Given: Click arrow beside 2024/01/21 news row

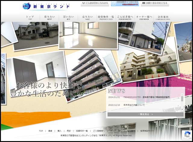Looking at the screenshot, I should tap(178, 98).
